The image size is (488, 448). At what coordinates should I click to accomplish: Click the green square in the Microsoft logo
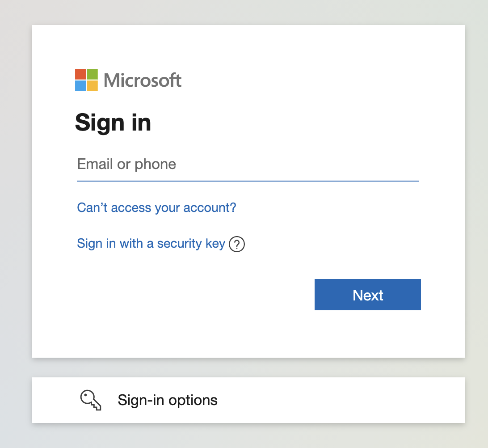coord(92,74)
